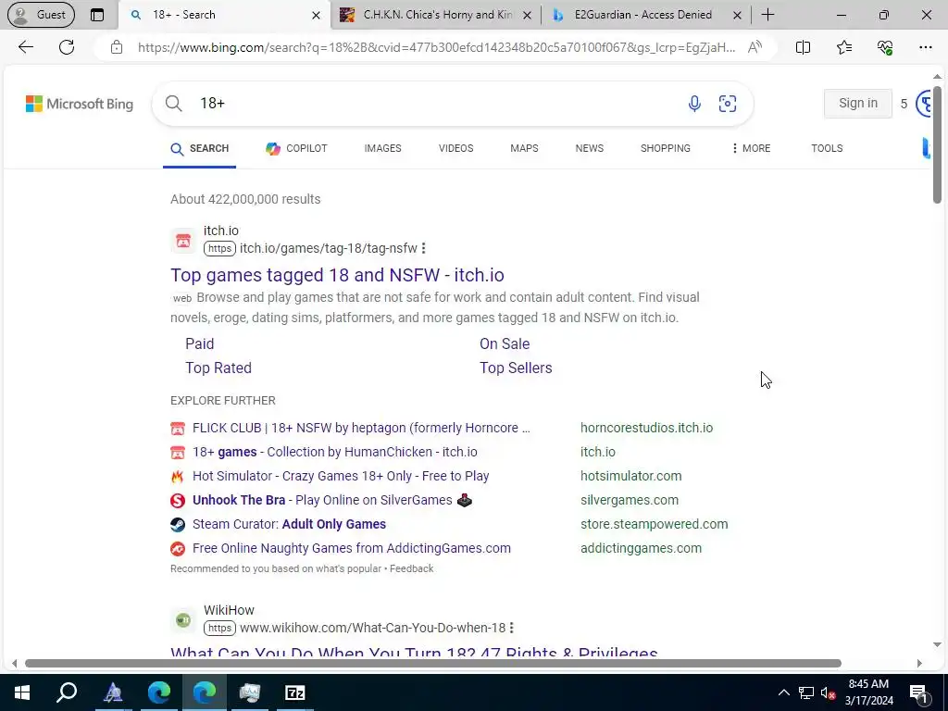Click the itch.io favicon icon
Viewport: 948px width, 711px height.
pyautogui.click(x=183, y=242)
